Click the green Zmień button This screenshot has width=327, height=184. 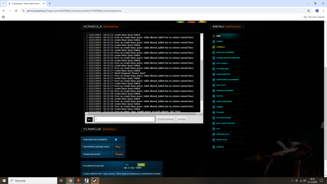point(141,165)
